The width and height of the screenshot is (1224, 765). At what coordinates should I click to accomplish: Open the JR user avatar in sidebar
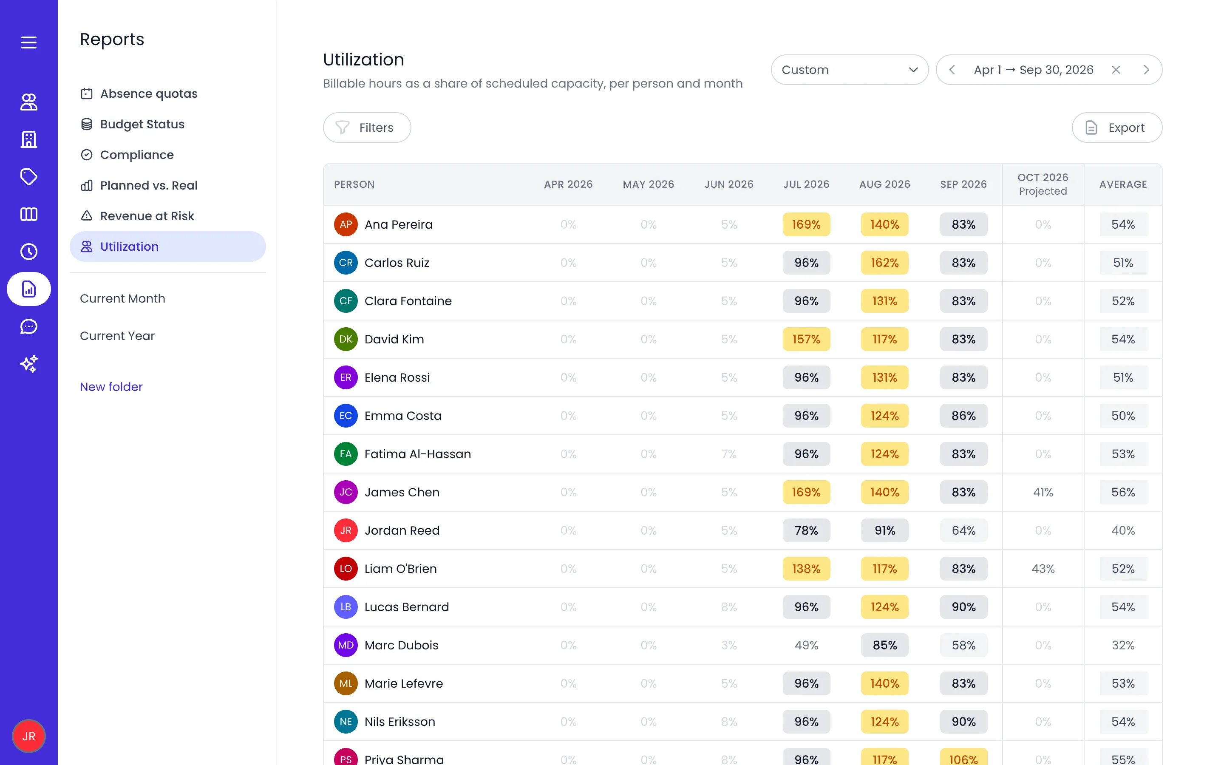[x=29, y=736]
